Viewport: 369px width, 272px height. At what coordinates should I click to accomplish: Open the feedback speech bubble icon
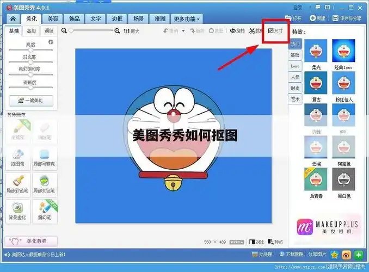[x=318, y=7]
